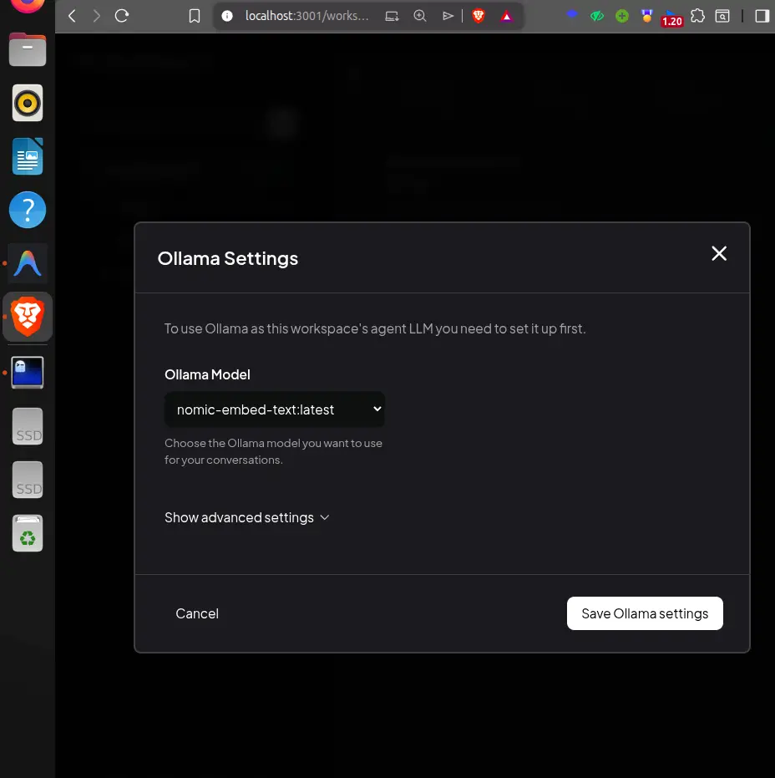
Task: Click the green plus extension icon
Action: [x=622, y=17]
